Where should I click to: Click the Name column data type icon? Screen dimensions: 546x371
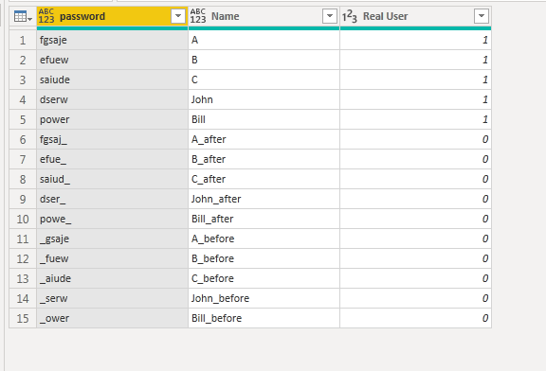pos(198,16)
